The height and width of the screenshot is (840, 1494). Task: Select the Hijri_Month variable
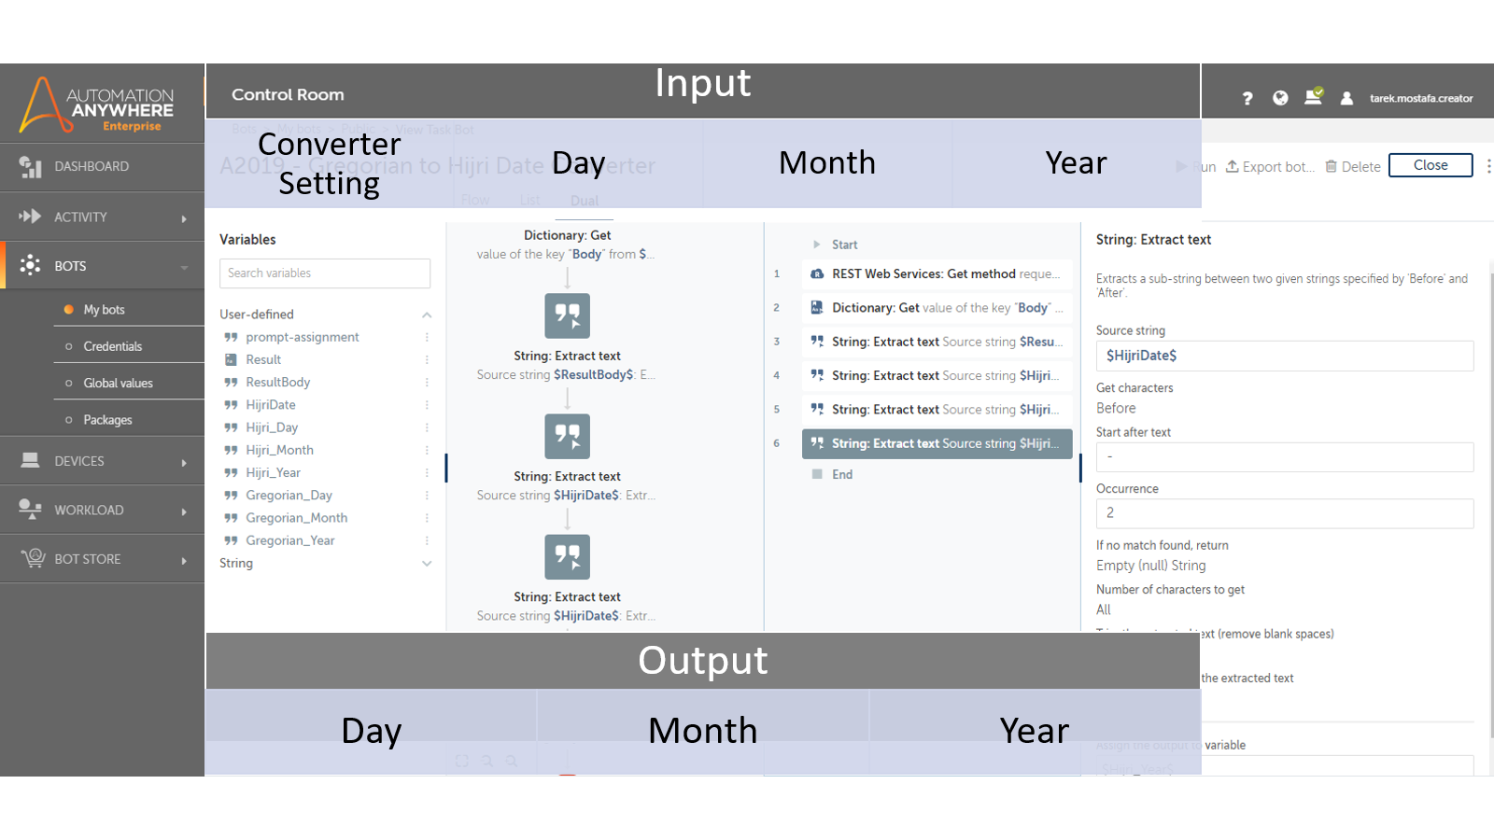point(279,450)
